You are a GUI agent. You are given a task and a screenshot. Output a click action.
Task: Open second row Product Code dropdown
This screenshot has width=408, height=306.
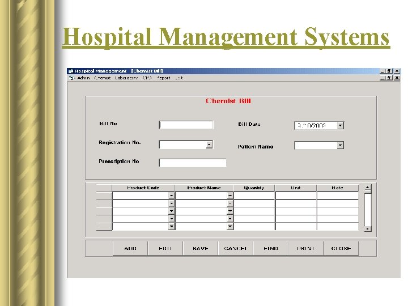[171, 203]
